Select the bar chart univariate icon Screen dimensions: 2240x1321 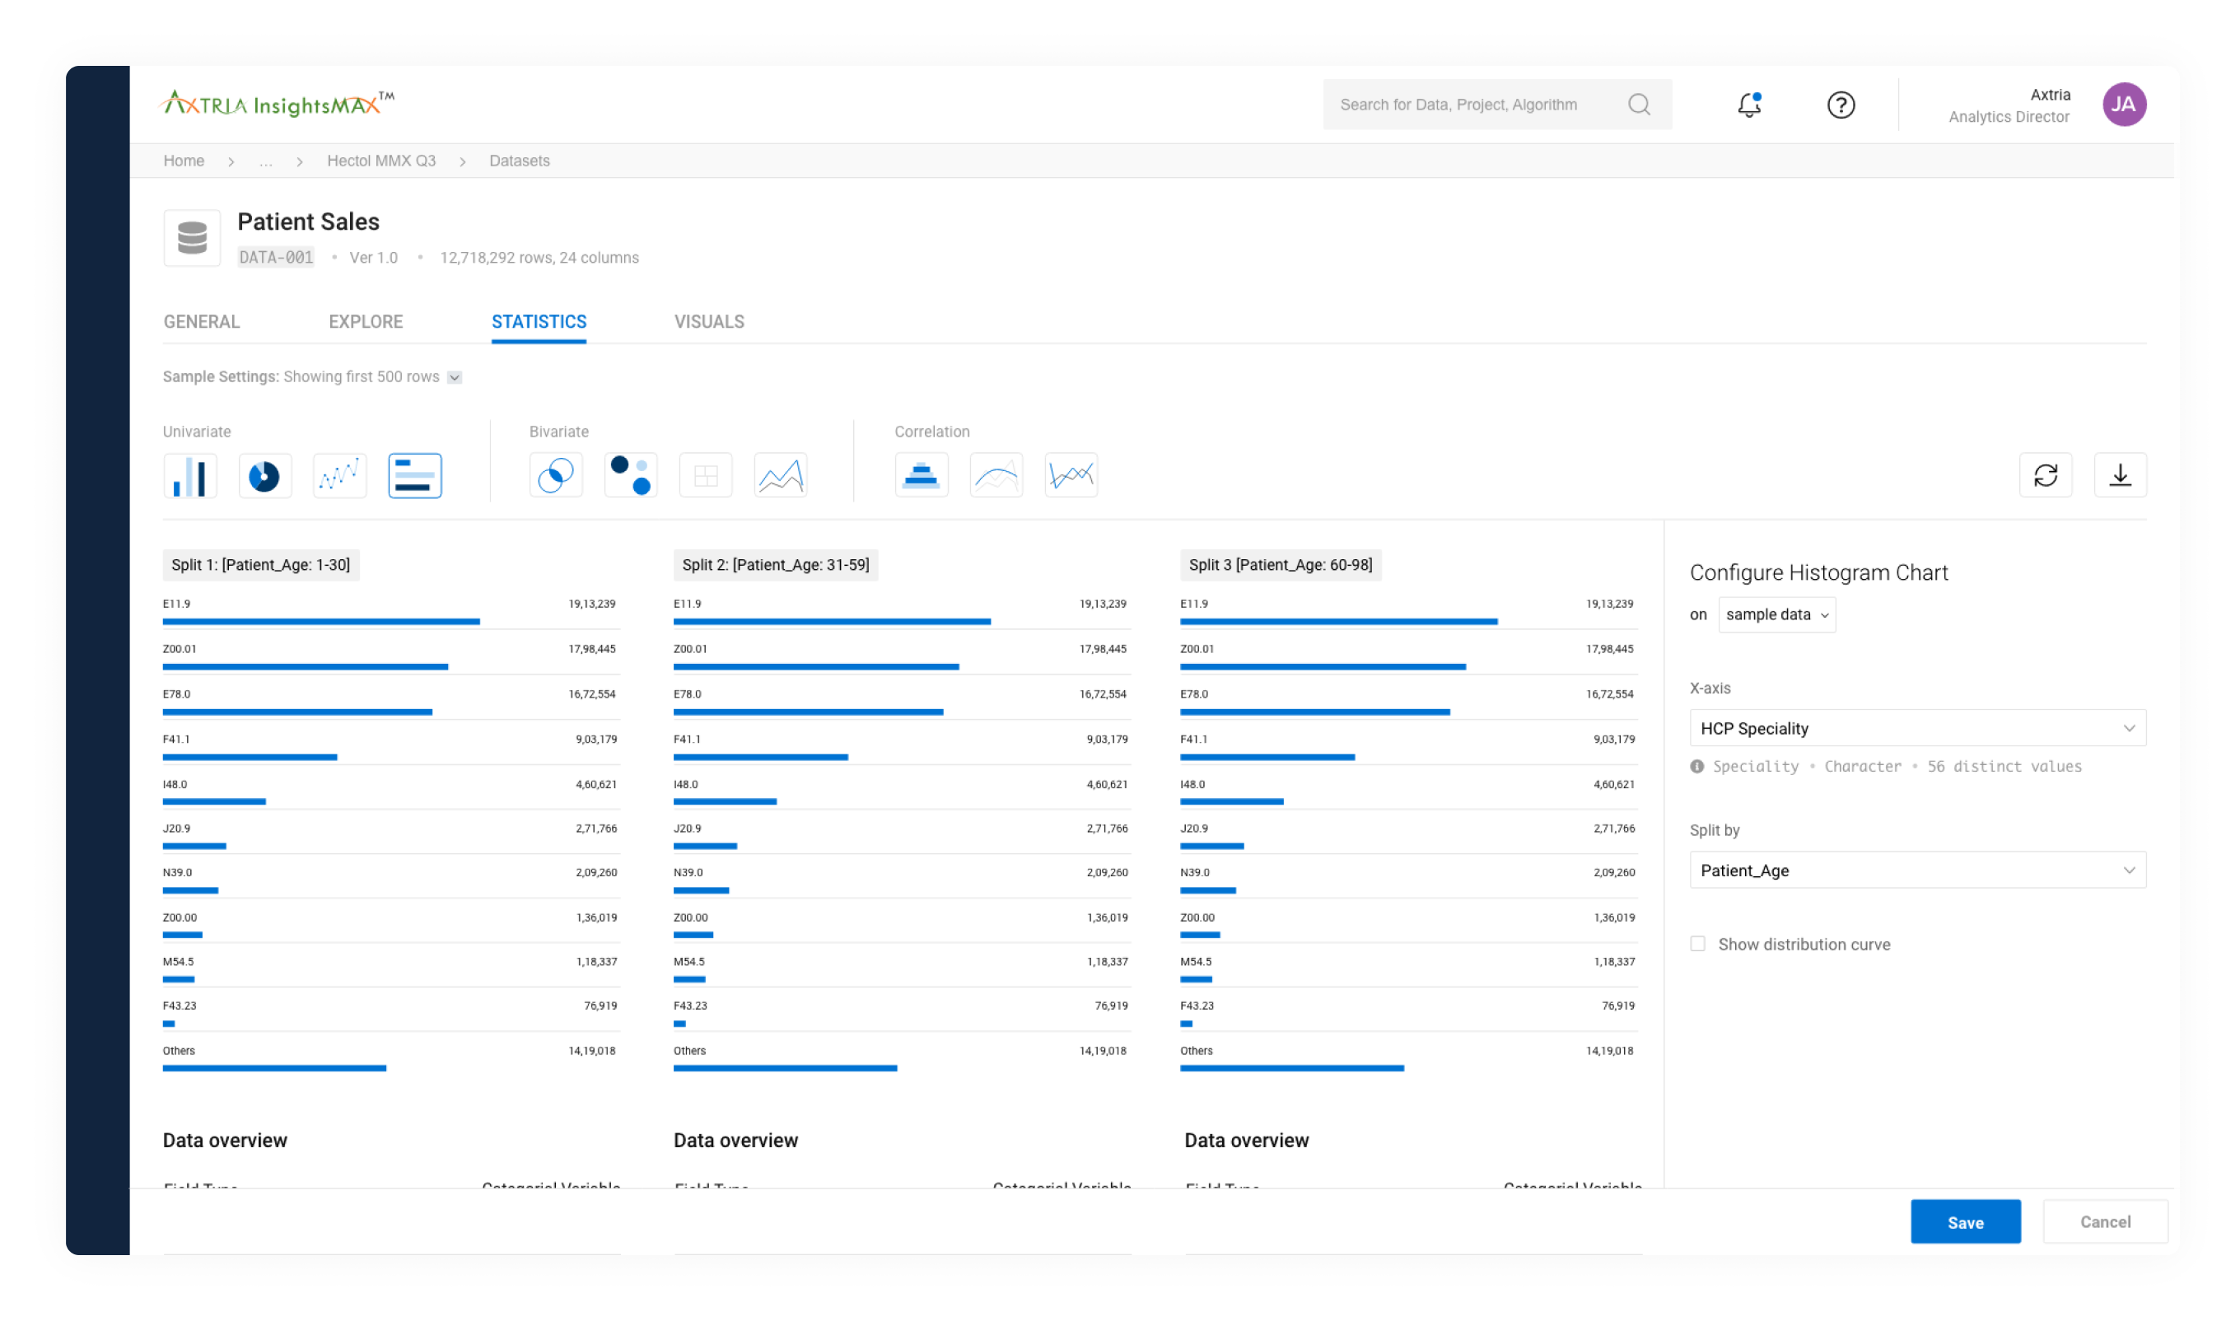click(x=189, y=475)
